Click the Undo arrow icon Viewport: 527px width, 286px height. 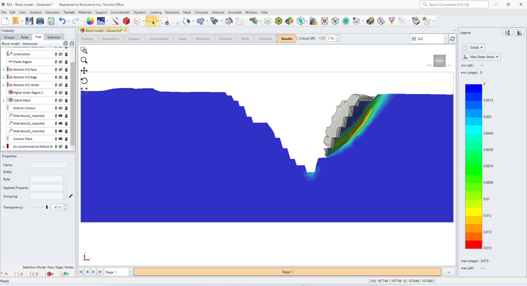[62, 21]
